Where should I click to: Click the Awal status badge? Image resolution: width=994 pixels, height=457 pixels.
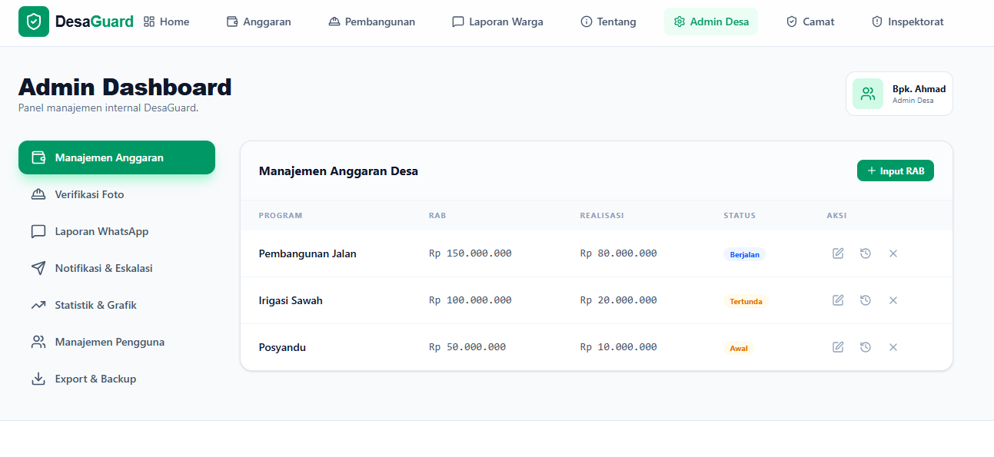click(x=738, y=348)
